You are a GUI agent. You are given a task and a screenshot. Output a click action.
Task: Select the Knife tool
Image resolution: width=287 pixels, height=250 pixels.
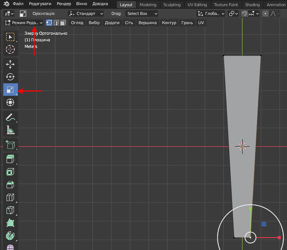10,210
